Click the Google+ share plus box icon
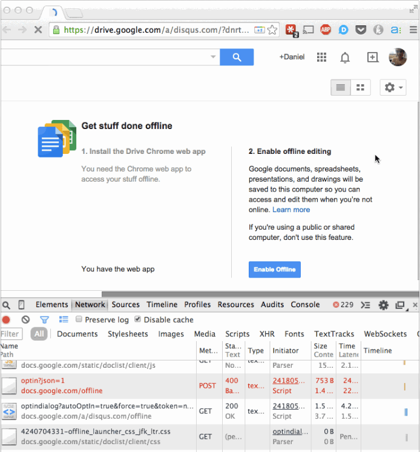Viewport: 420px width, 452px height. coord(373,57)
